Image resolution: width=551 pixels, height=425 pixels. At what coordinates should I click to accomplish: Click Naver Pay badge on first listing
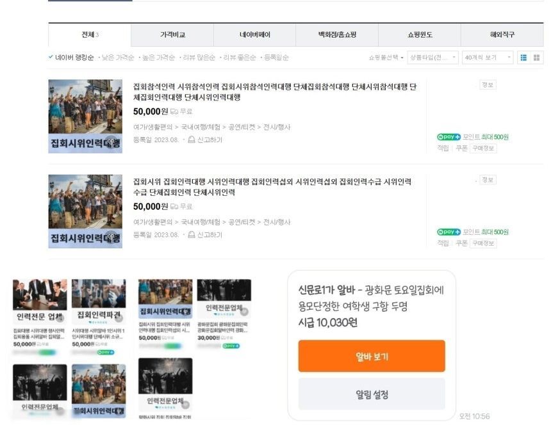tap(448, 137)
